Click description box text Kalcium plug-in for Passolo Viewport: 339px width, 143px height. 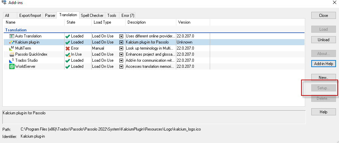(x=24, y=113)
